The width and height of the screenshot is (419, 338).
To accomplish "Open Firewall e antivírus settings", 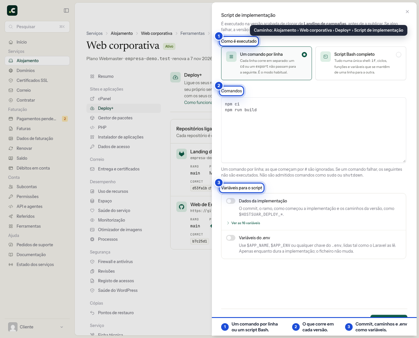I will 124,262.
